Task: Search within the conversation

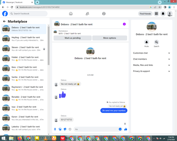Action: (x=156, y=42)
